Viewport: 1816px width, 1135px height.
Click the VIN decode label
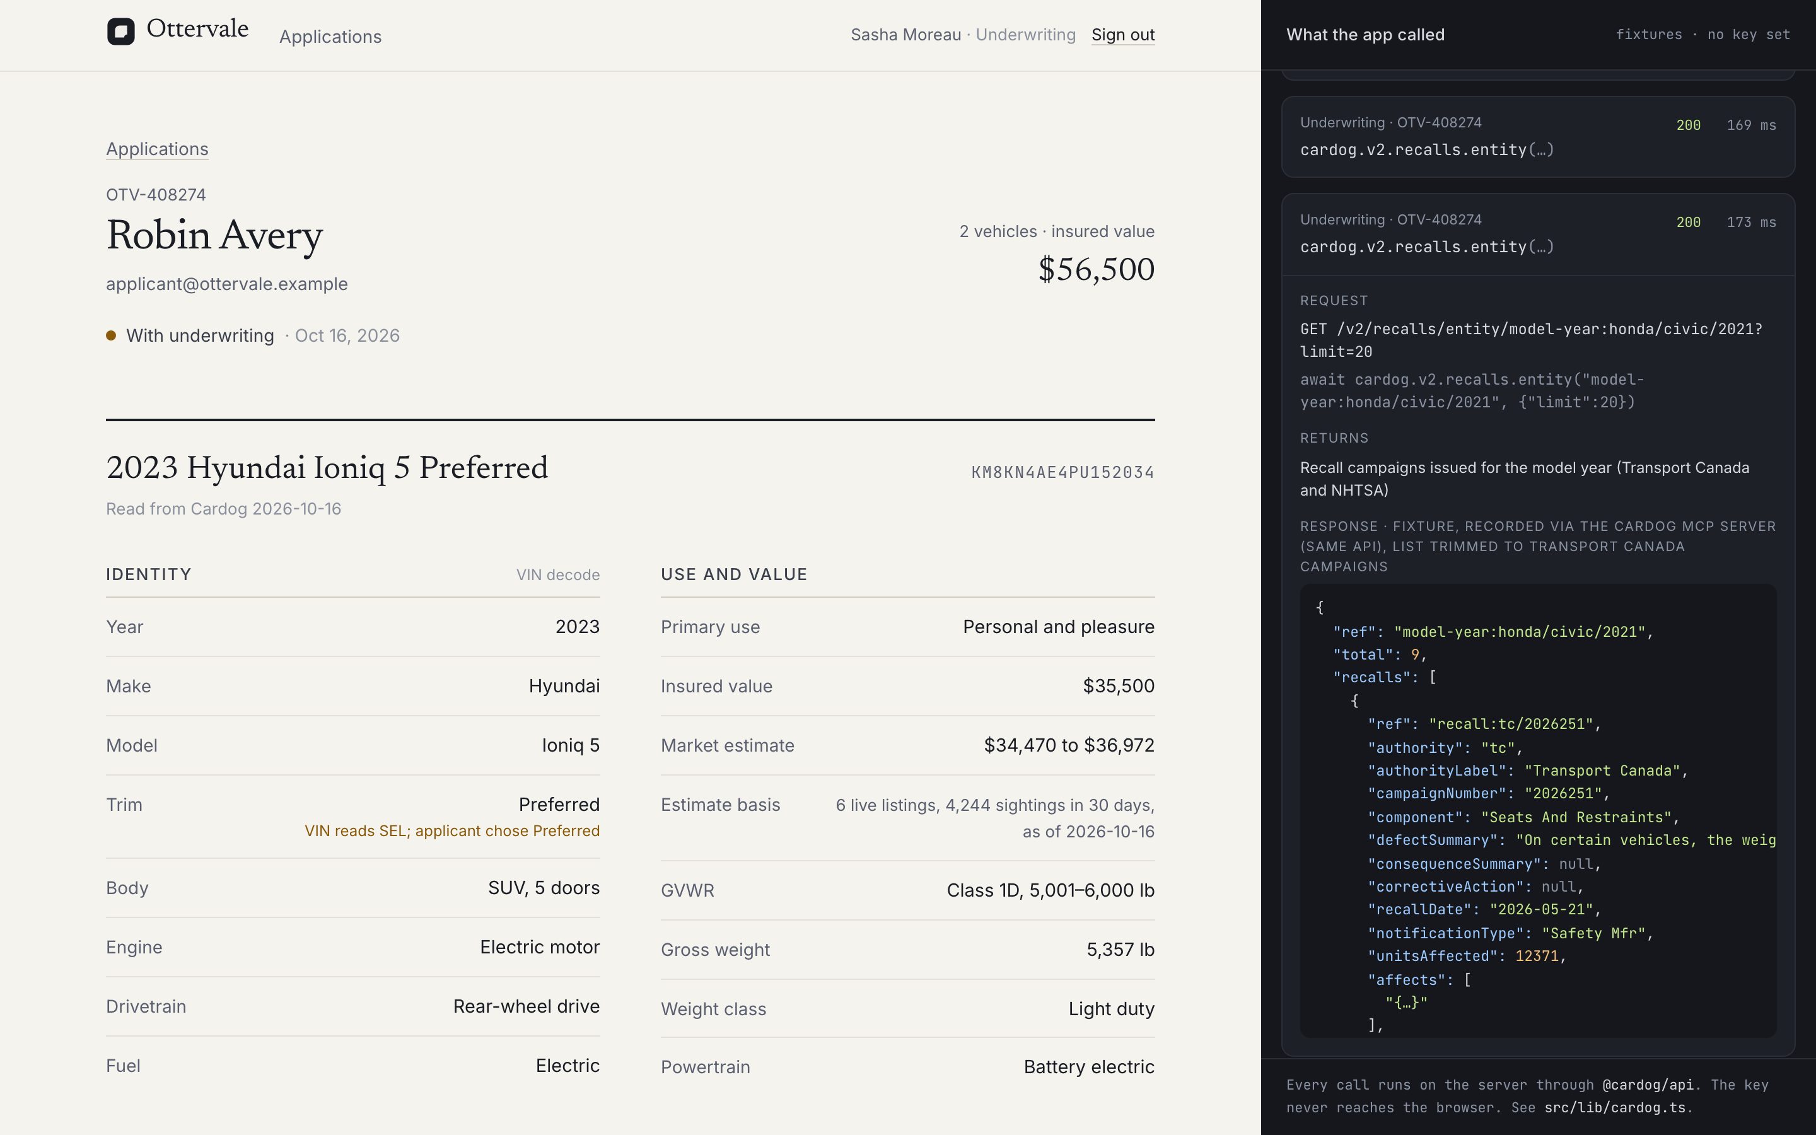557,575
